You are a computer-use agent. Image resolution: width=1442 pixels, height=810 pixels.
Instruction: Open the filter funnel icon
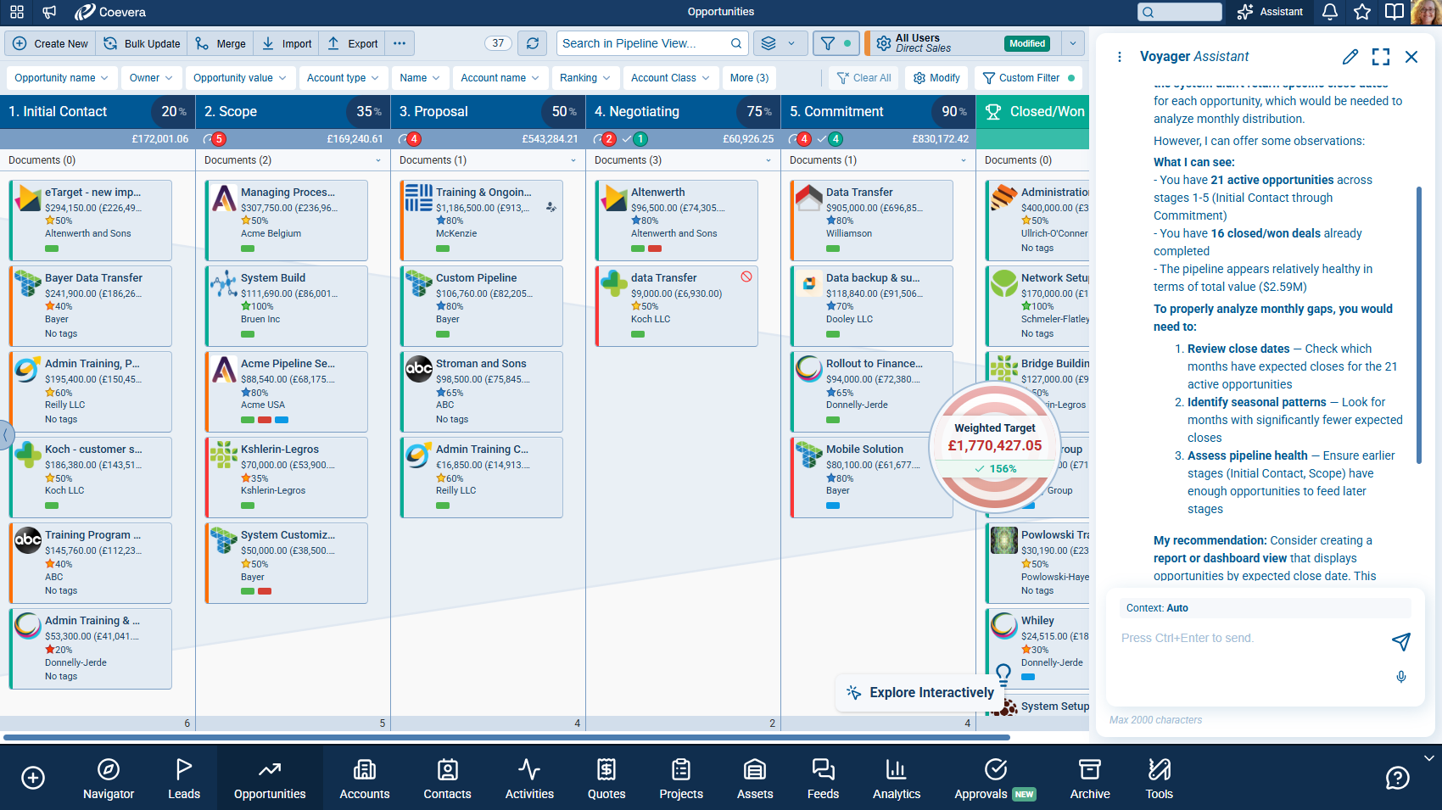[x=828, y=43]
